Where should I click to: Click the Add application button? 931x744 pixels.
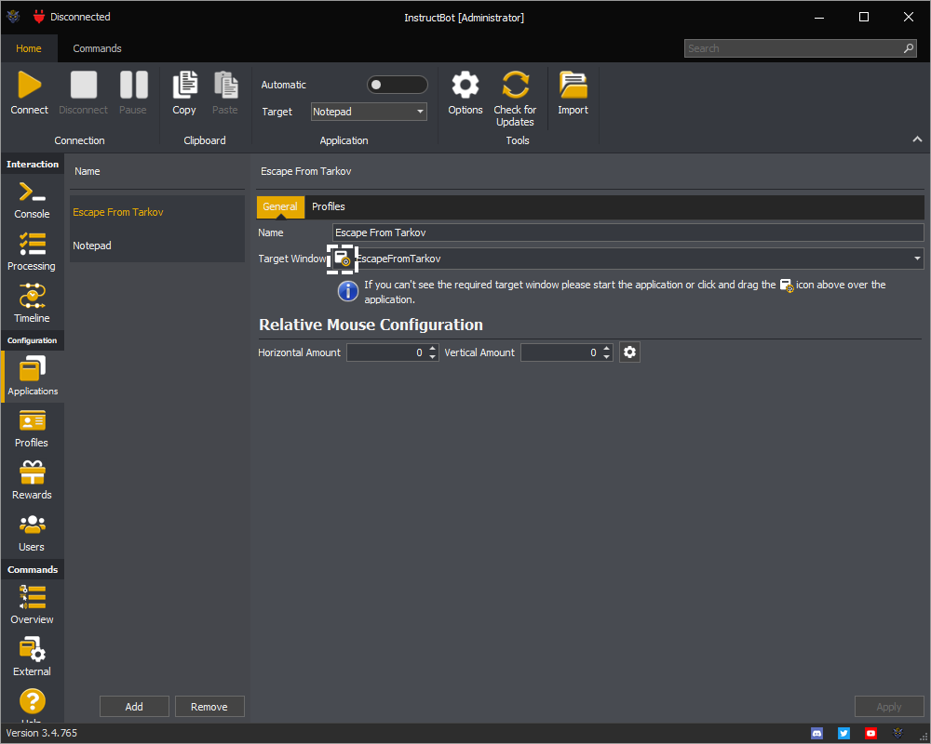[134, 707]
